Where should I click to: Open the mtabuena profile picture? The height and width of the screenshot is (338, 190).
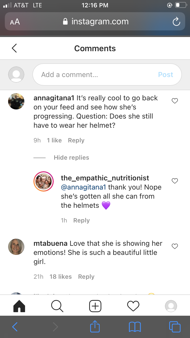16,247
